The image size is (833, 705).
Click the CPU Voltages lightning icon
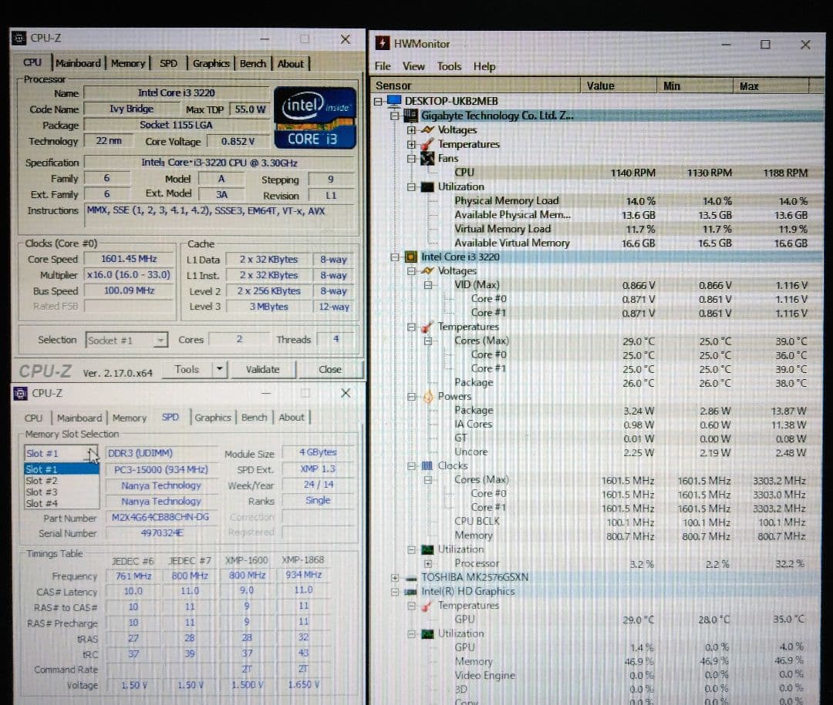[427, 270]
